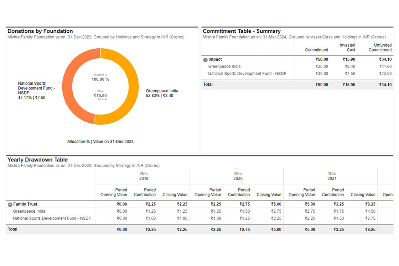Collapse the Family Trust group row

(x=10, y=204)
